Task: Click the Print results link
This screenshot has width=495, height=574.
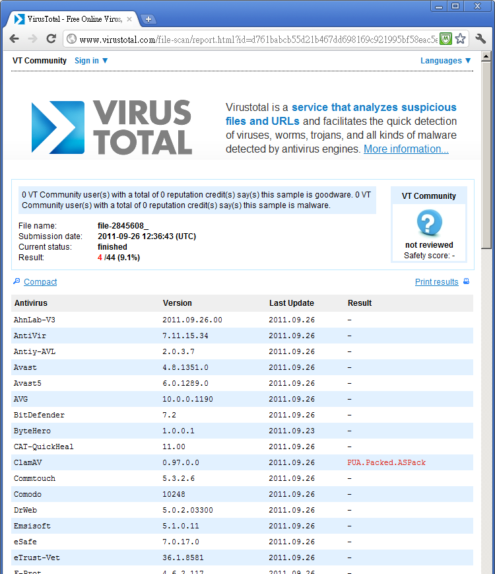Action: pyautogui.click(x=436, y=282)
